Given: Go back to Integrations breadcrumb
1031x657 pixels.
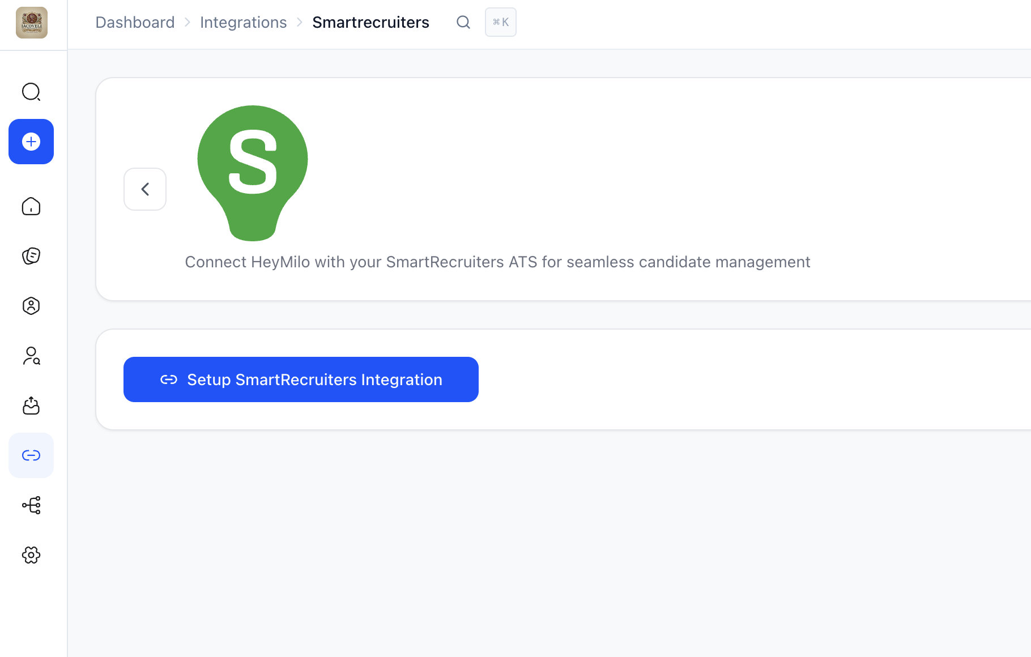Looking at the screenshot, I should (x=244, y=22).
